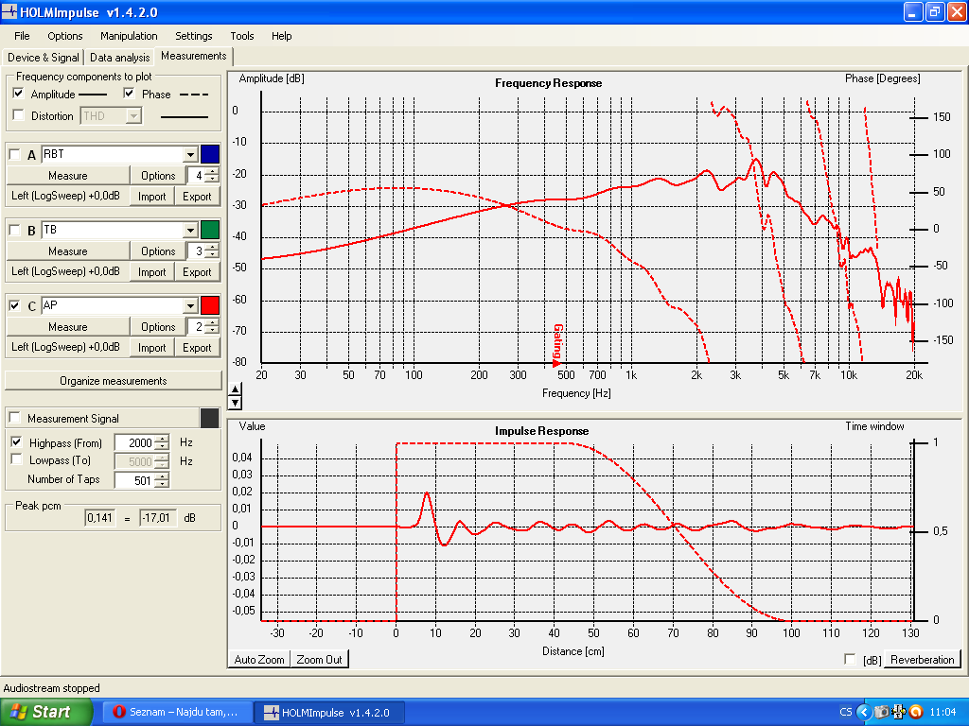Click the CS language indicator in tray
Image resolution: width=969 pixels, height=726 pixels.
click(x=845, y=712)
